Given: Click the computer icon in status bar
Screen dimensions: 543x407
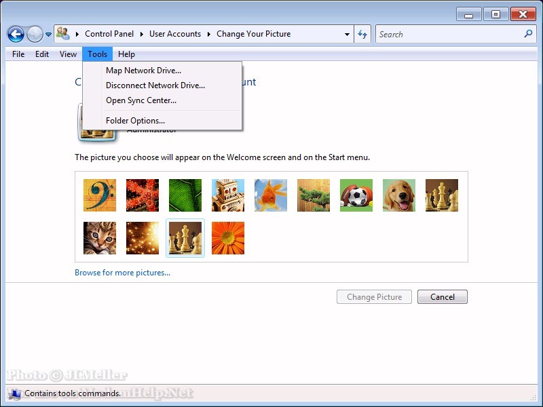Looking at the screenshot, I should pyautogui.click(x=15, y=393).
